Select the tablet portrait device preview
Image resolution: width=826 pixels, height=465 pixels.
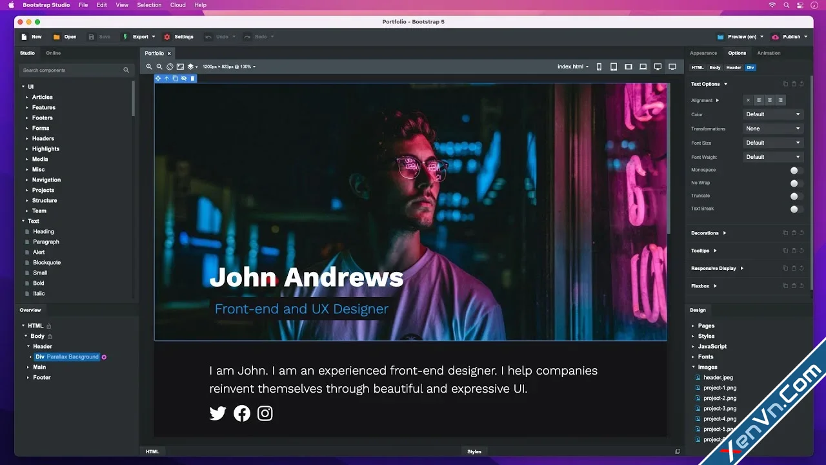pyautogui.click(x=614, y=67)
